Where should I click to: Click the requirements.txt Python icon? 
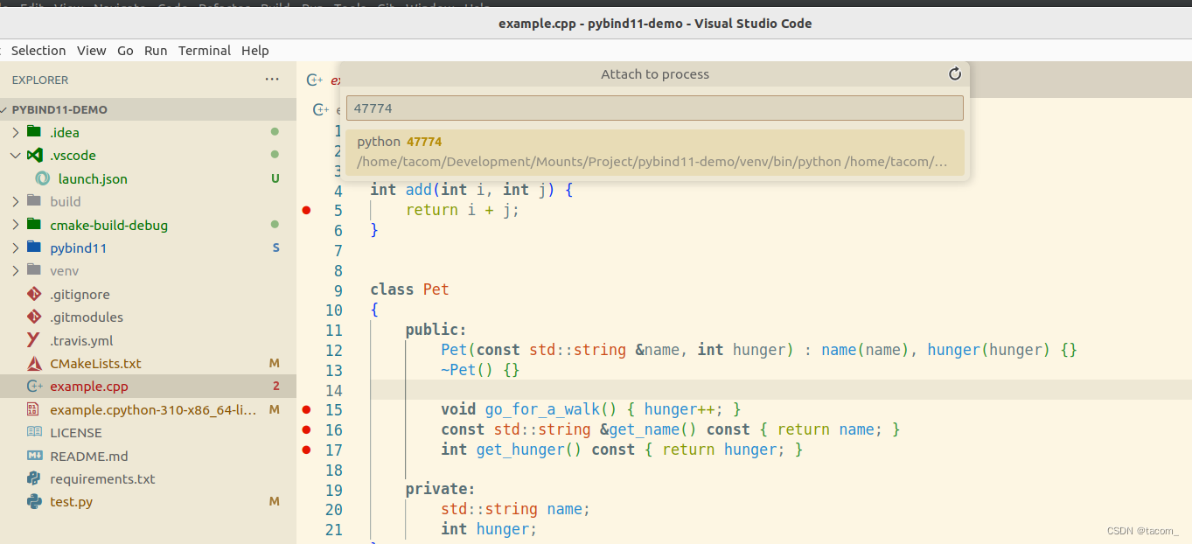pos(34,478)
